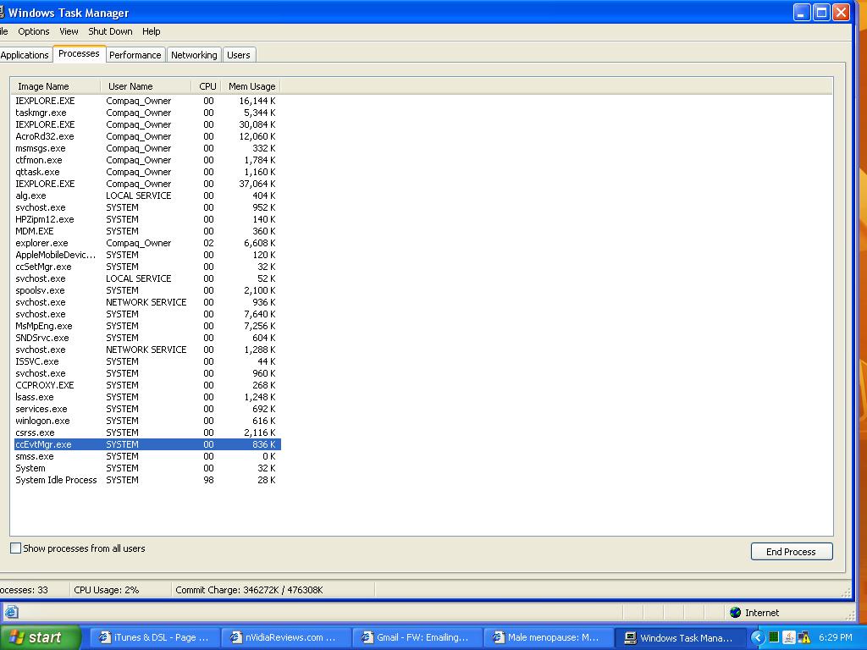The width and height of the screenshot is (867, 650).
Task: Select the smss.exe process
Action: 147,456
